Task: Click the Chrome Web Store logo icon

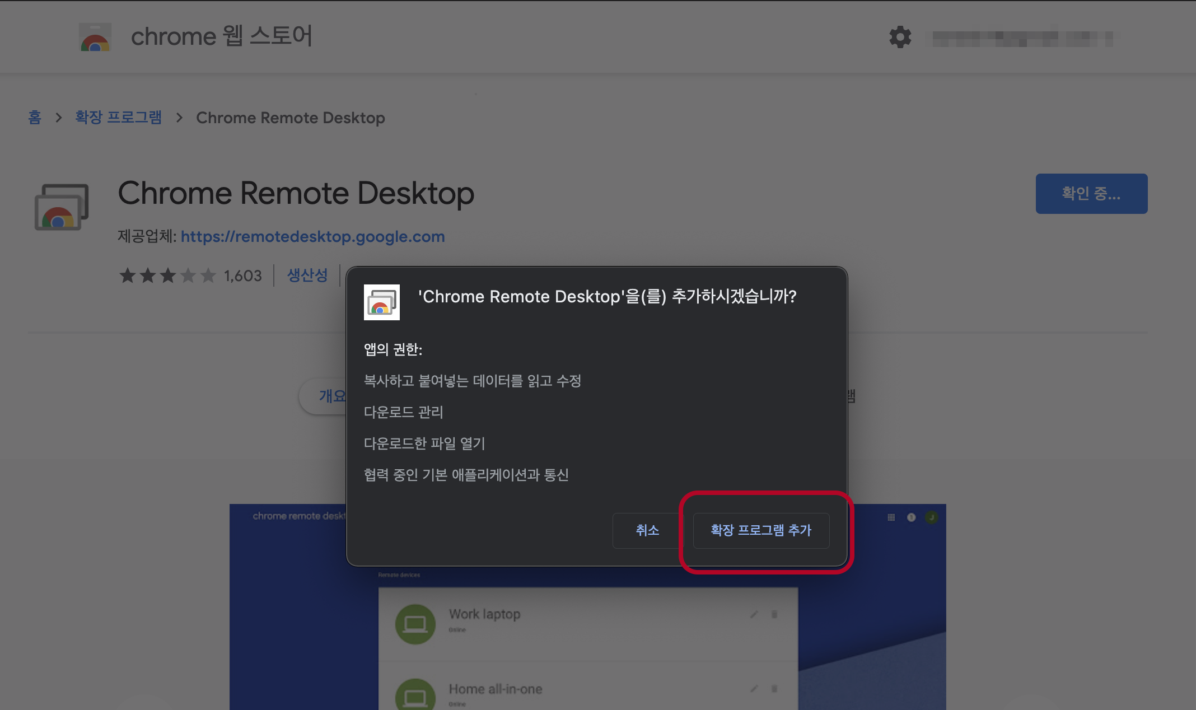Action: pyautogui.click(x=95, y=37)
